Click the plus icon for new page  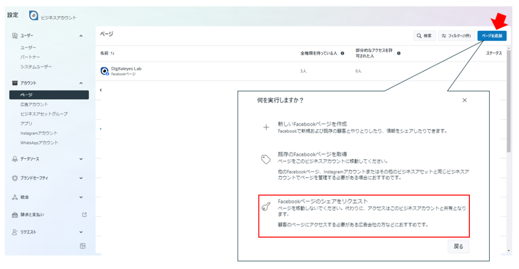tap(266, 127)
